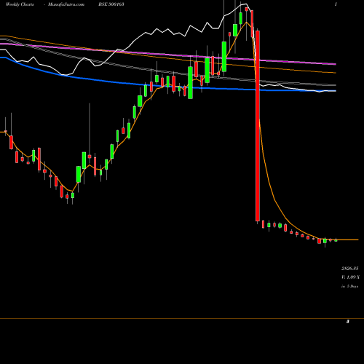Click the "BSE 500163" symbol label
This screenshot has height=364, width=364.
coord(111,4)
